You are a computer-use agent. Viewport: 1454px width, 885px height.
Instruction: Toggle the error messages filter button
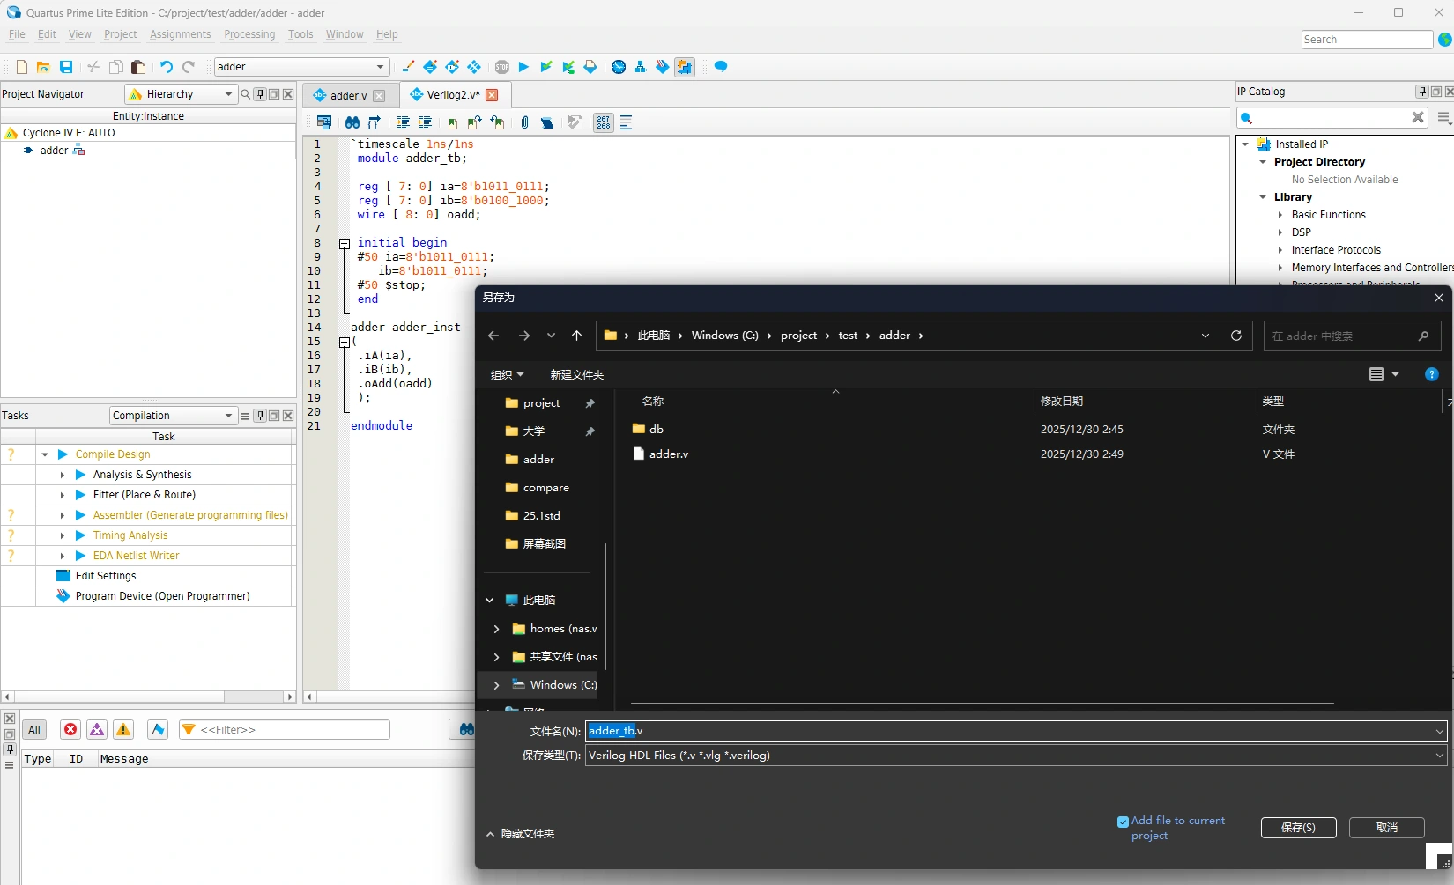pyautogui.click(x=70, y=729)
